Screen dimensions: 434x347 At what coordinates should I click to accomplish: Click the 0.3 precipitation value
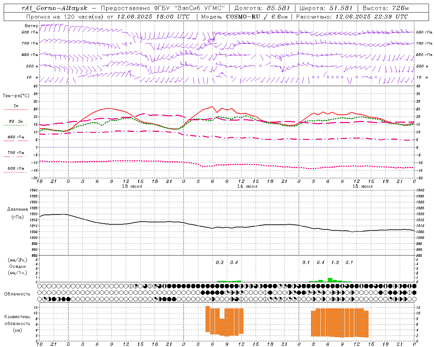point(220,262)
